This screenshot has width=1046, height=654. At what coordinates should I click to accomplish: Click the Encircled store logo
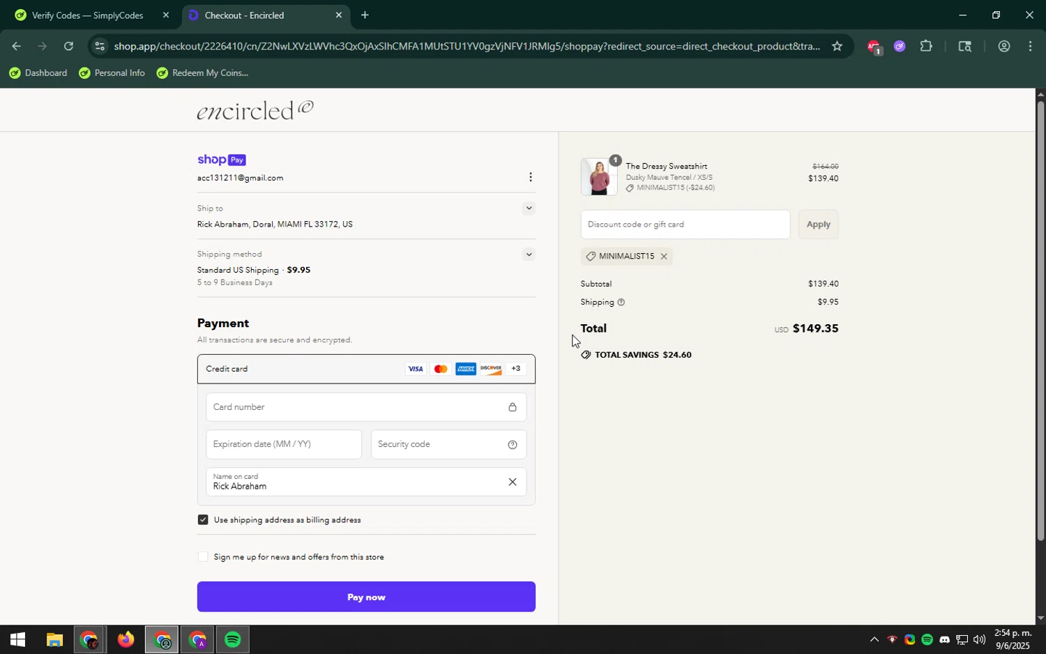pyautogui.click(x=255, y=110)
